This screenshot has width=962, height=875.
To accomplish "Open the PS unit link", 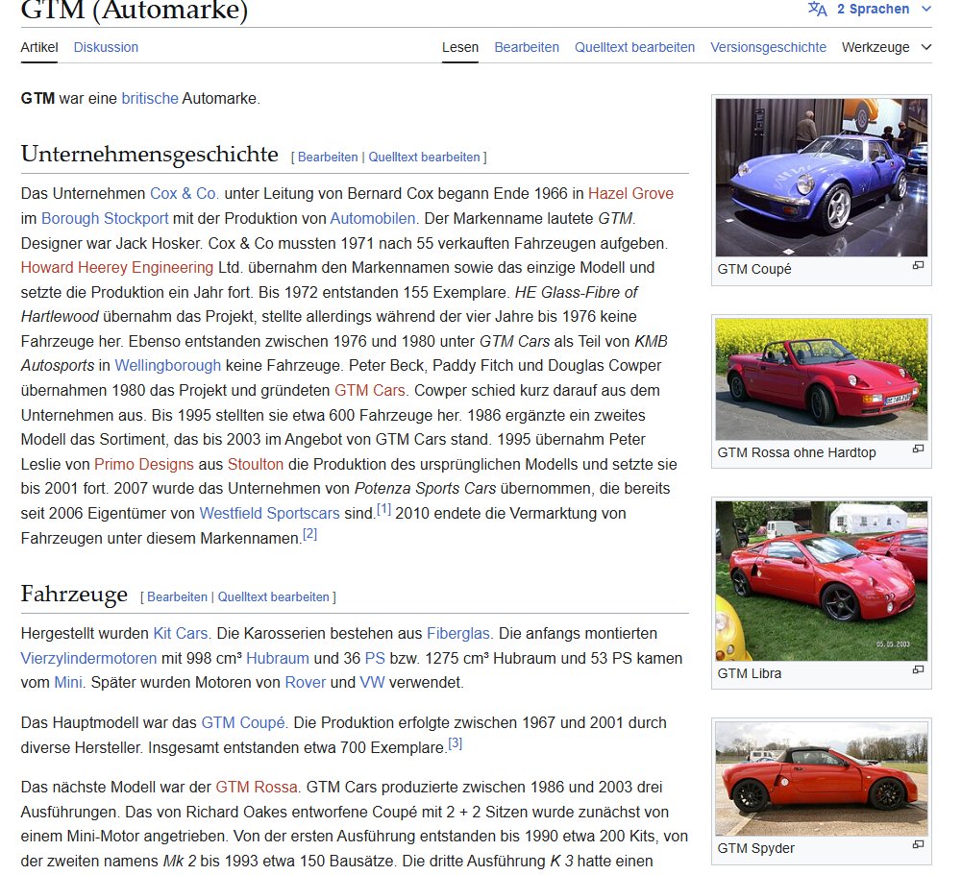I will (x=375, y=659).
